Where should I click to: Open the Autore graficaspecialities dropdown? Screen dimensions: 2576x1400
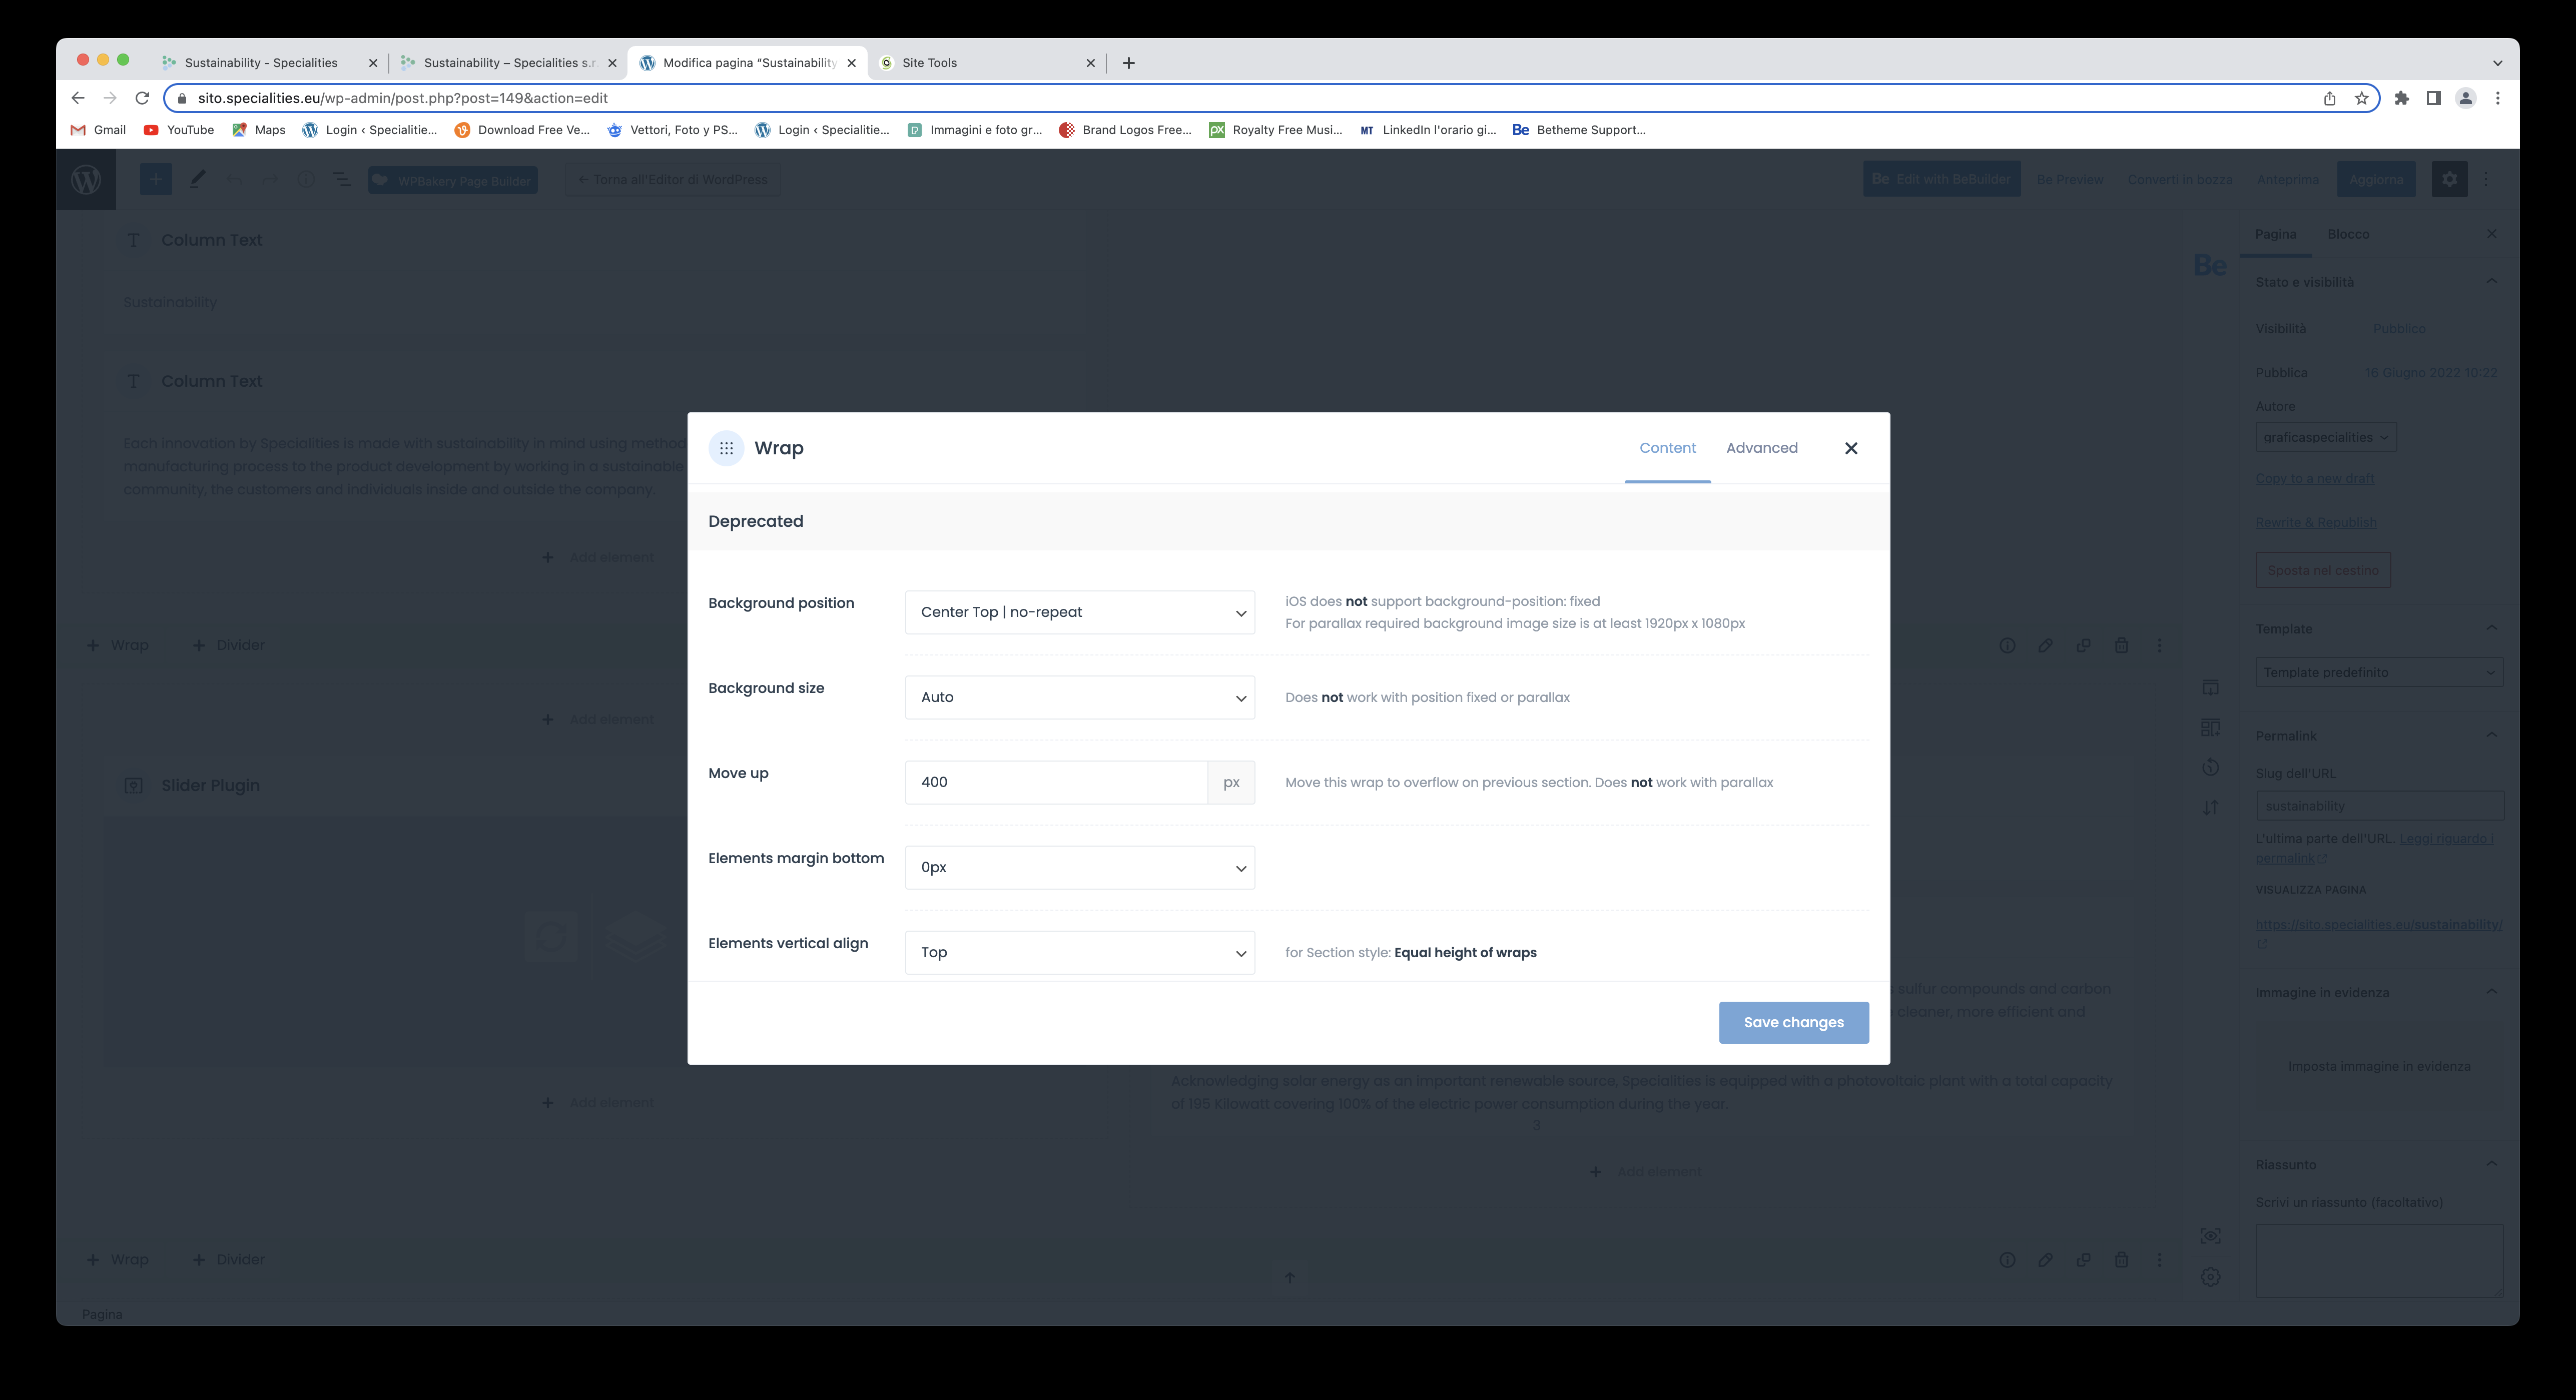[x=2325, y=437]
